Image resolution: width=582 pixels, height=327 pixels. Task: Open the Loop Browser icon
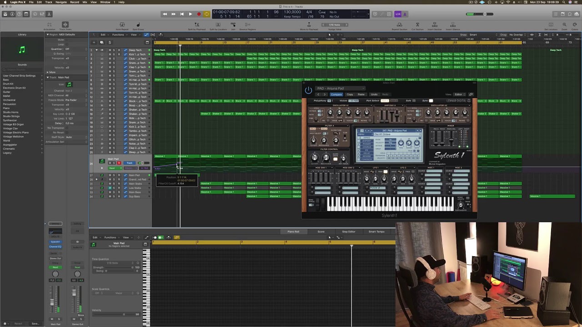click(x=569, y=14)
